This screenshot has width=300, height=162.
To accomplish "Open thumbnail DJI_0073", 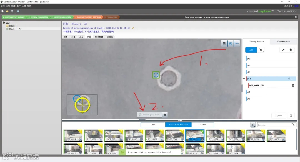I will pyautogui.click(x=215, y=136).
